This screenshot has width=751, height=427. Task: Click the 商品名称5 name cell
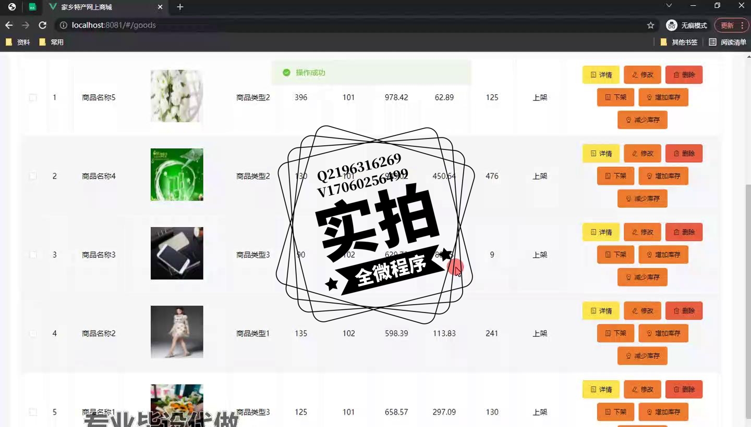tap(99, 97)
